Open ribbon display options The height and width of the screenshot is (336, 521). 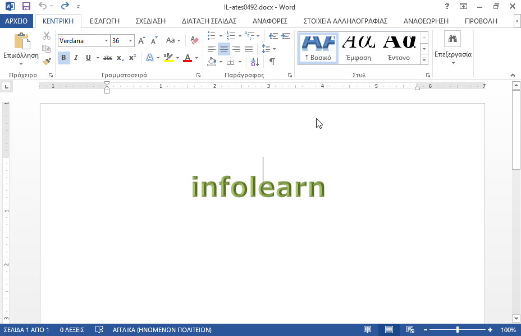point(463,6)
